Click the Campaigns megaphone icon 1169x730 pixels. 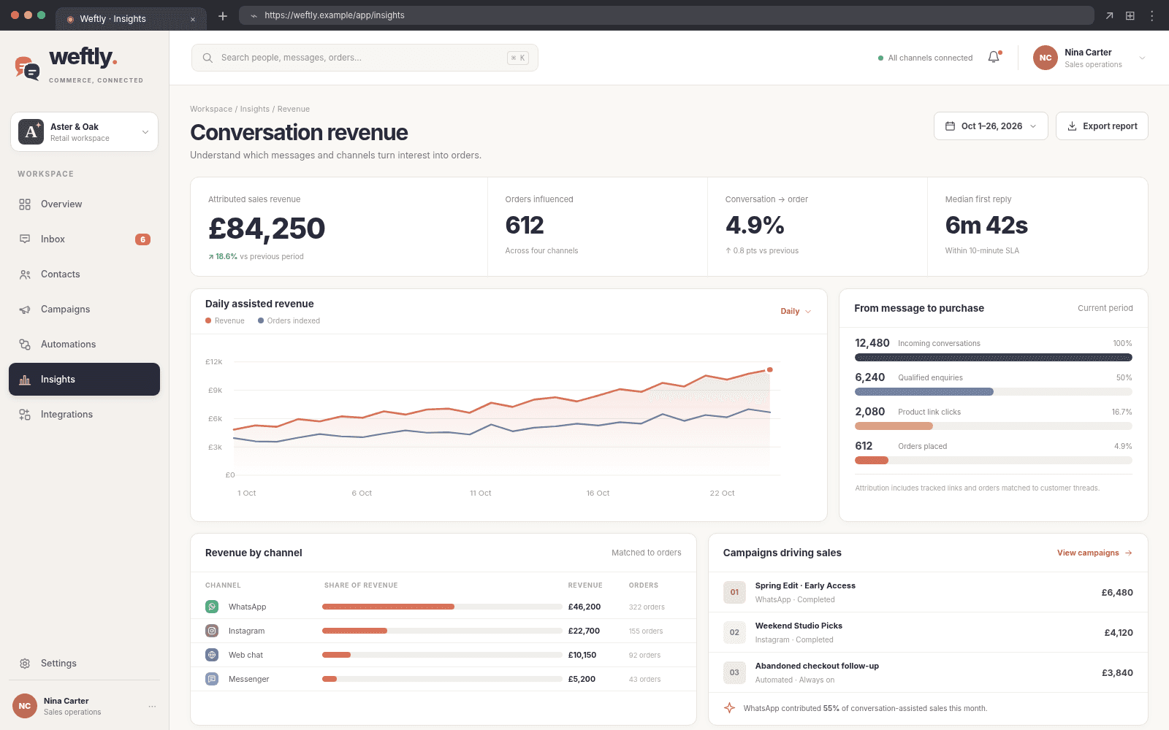(25, 310)
